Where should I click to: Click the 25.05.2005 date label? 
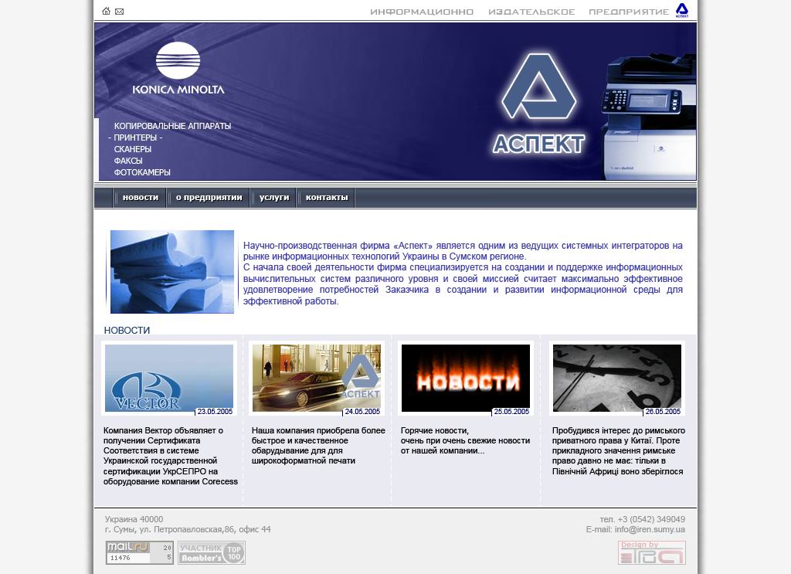(x=511, y=412)
